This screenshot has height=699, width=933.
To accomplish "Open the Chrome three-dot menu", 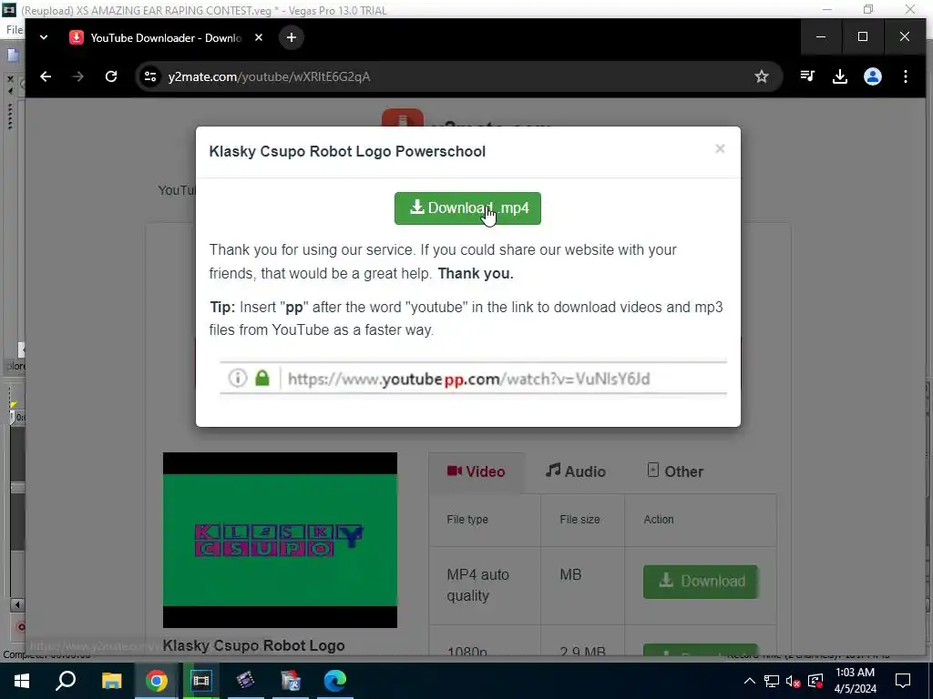I will 905,76.
